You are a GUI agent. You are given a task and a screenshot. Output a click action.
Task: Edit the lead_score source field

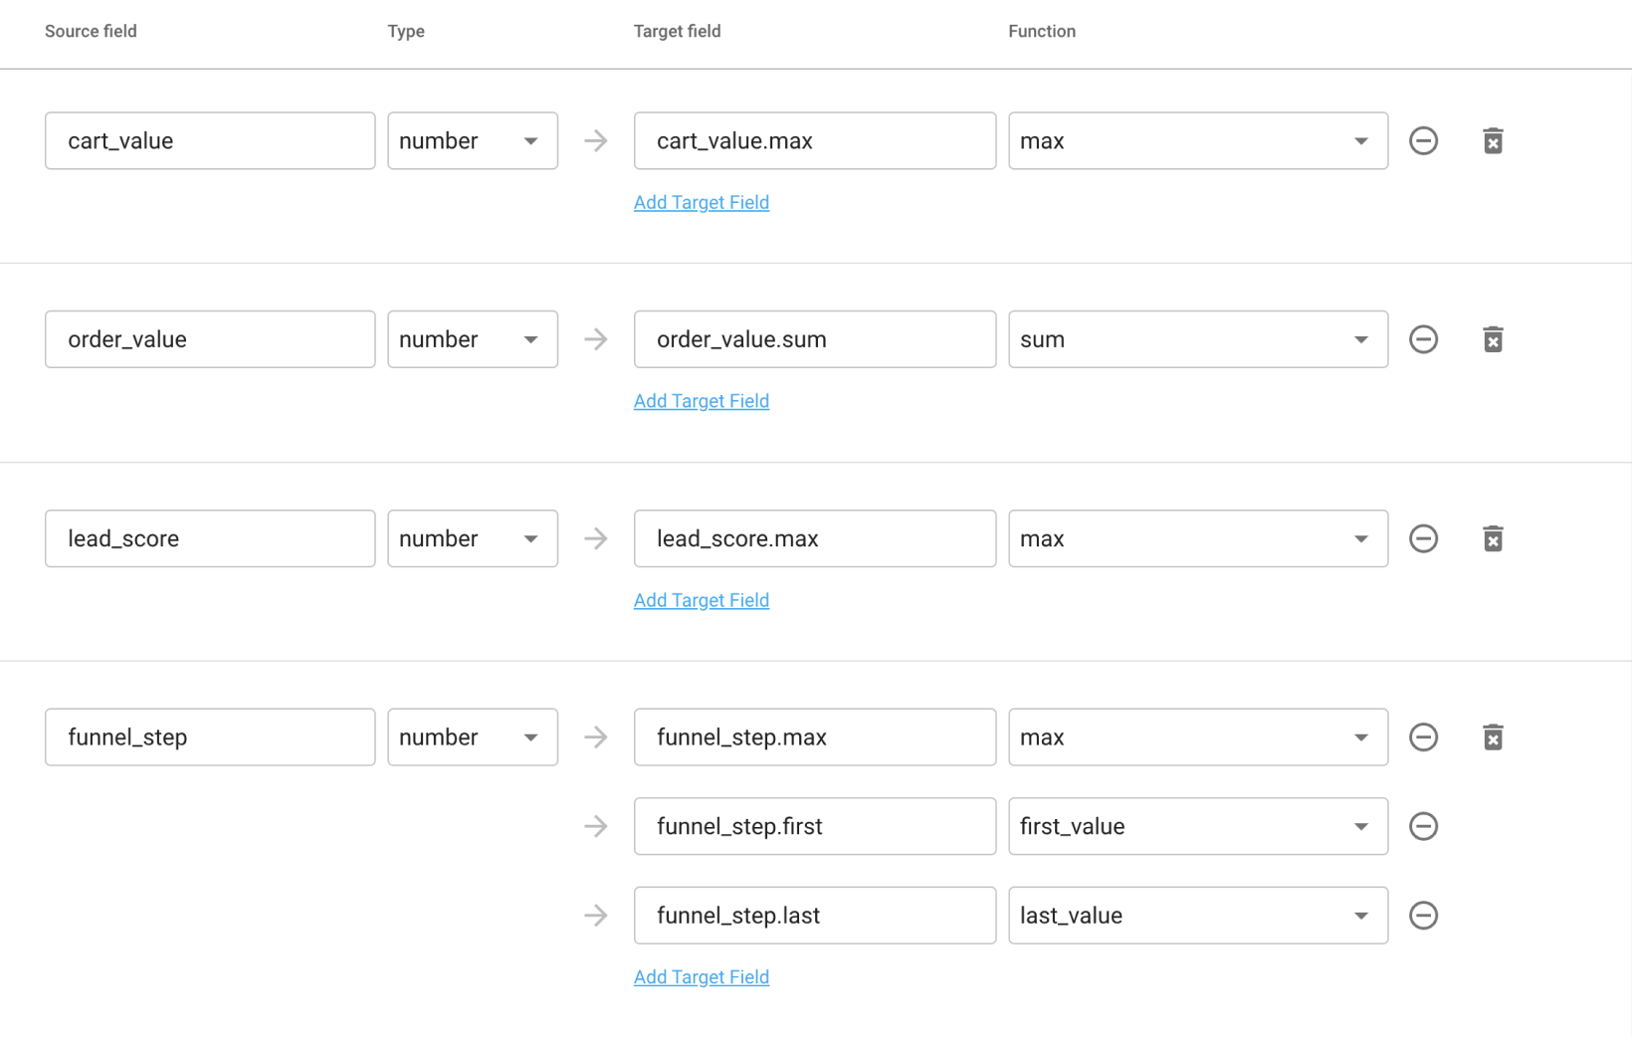[210, 538]
